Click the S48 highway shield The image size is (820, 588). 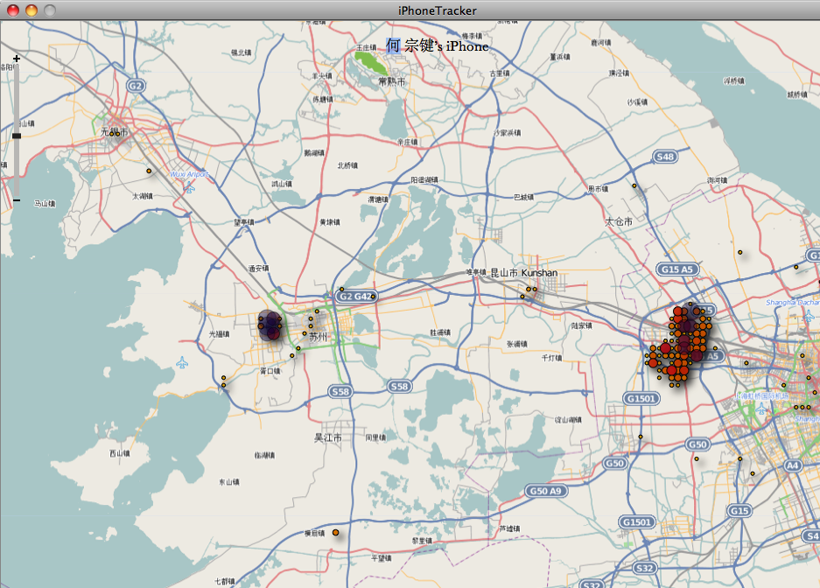665,157
